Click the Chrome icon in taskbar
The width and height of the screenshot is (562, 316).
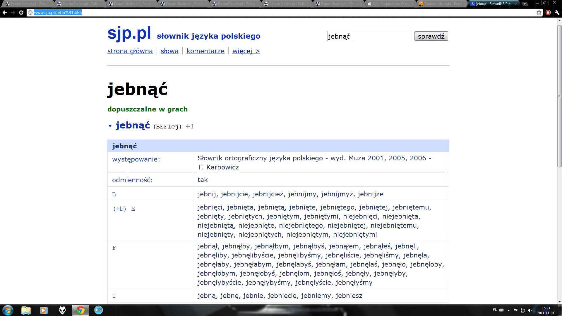[80, 310]
